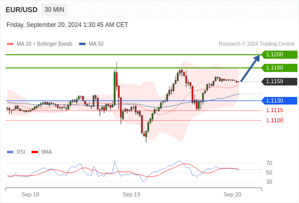Click the 1.1159 current price tag

279,82
